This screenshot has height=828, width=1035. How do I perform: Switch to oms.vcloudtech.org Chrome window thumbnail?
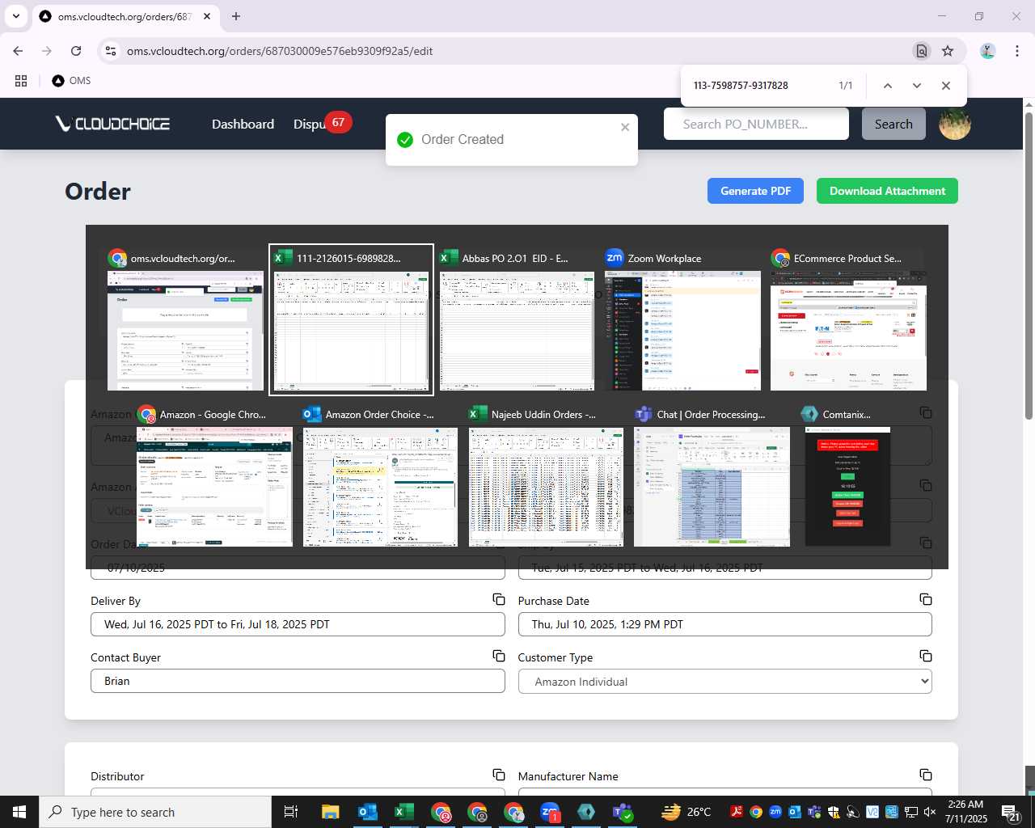185,319
